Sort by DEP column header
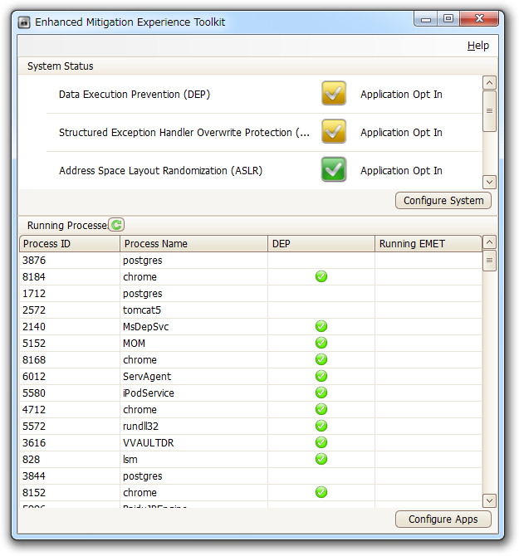This screenshot has height=556, width=519. [x=321, y=244]
